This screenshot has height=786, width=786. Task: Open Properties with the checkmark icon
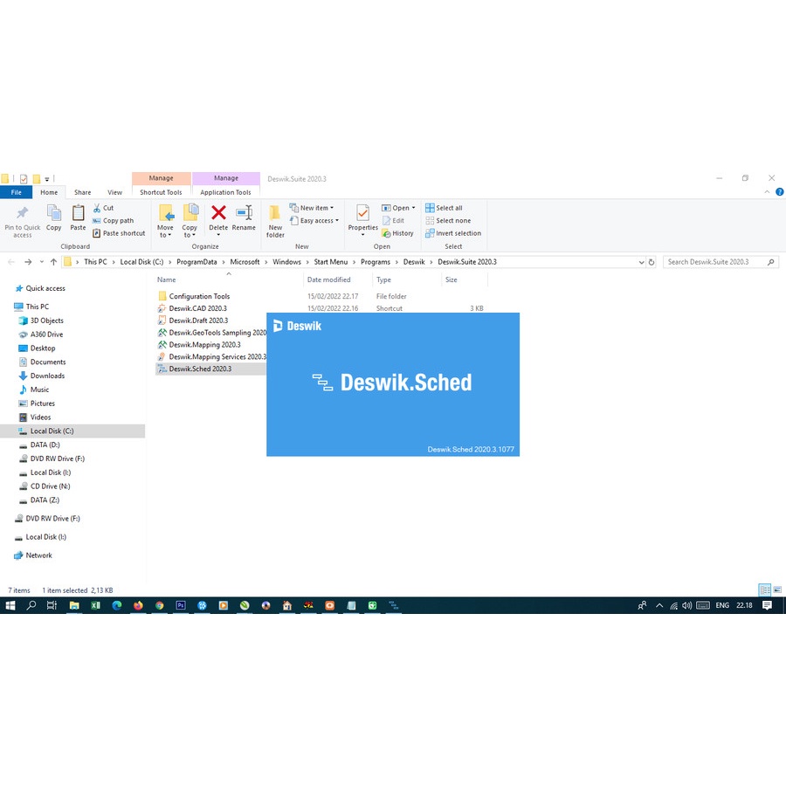(x=363, y=214)
